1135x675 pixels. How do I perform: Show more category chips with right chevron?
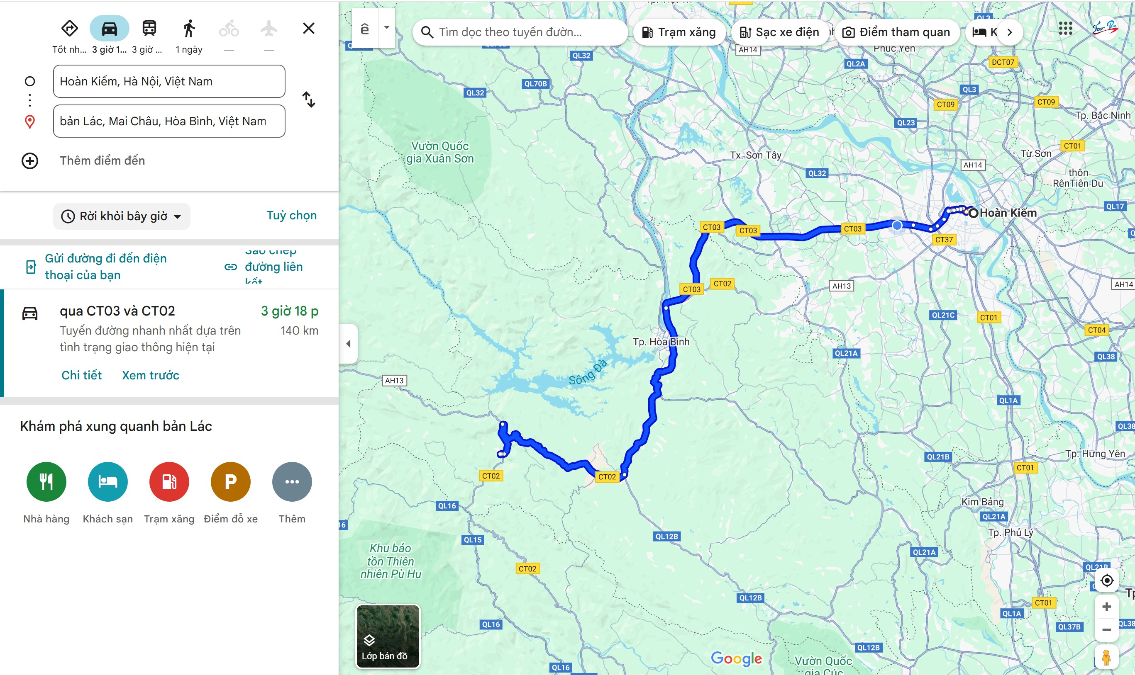point(1009,32)
